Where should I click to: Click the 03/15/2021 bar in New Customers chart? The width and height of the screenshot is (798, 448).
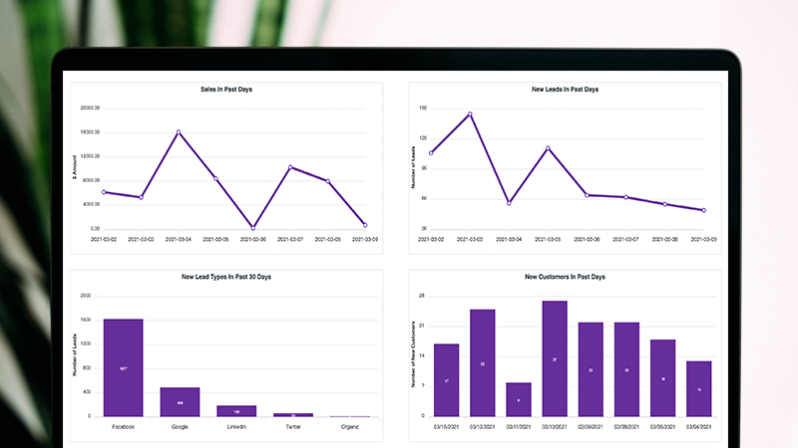tap(446, 380)
